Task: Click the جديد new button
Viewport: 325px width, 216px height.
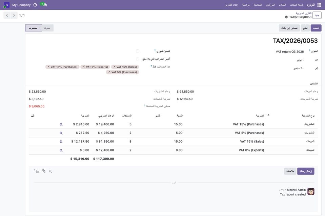Action: [317, 15]
